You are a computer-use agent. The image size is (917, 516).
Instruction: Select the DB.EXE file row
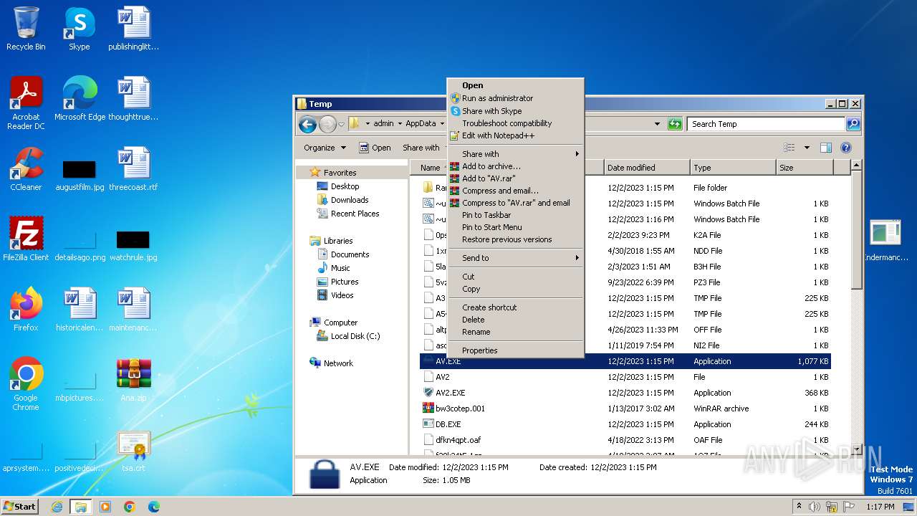(x=625, y=424)
